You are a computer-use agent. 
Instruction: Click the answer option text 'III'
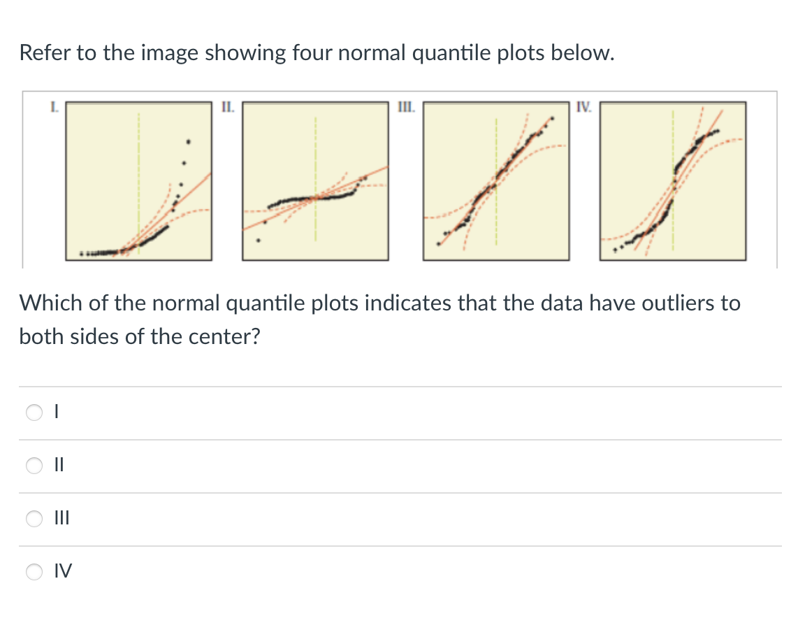coord(61,518)
